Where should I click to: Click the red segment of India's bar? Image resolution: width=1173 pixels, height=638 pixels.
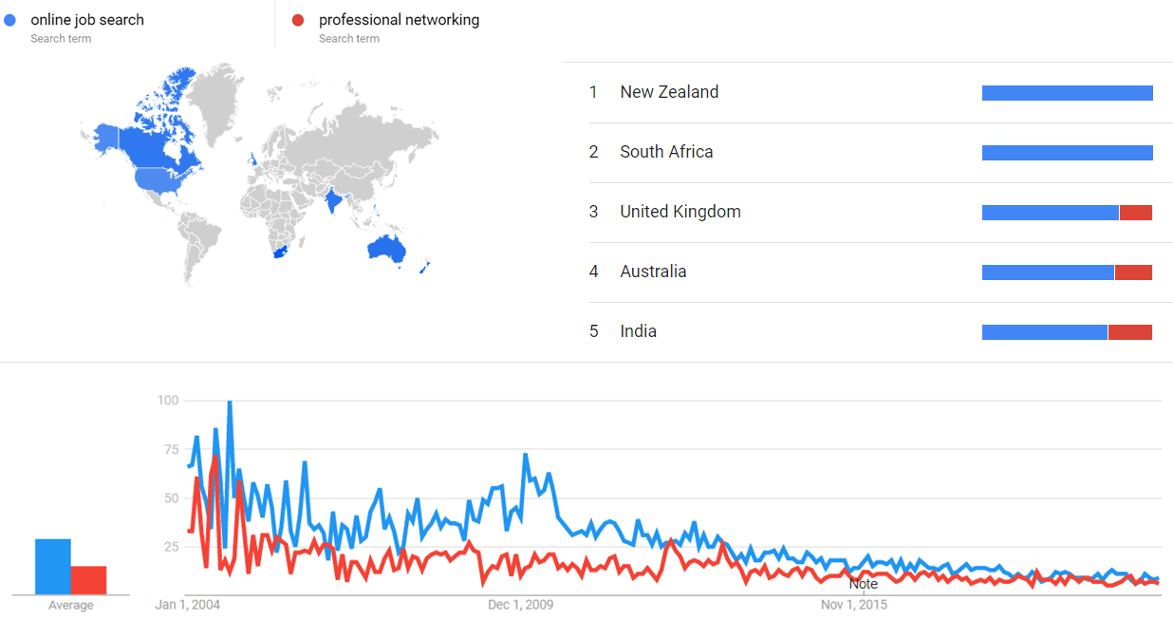point(1130,332)
